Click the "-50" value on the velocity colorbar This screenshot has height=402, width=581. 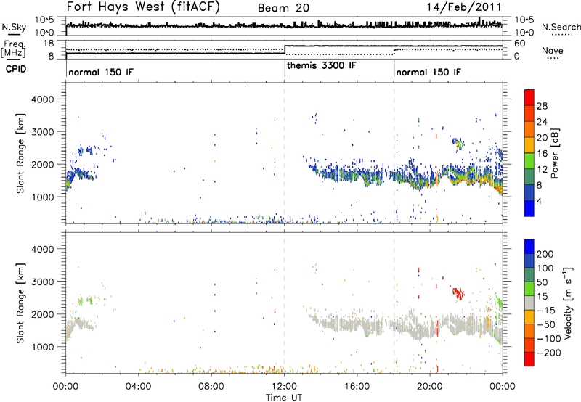[546, 324]
